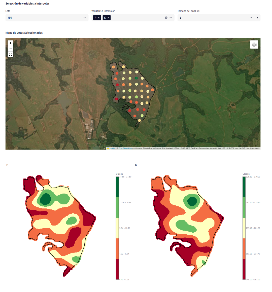Open the Lote dropdown showing NN
The image size is (272, 292).
[x=47, y=18]
